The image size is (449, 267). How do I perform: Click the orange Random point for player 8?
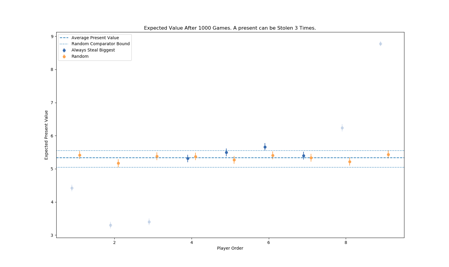pos(350,162)
